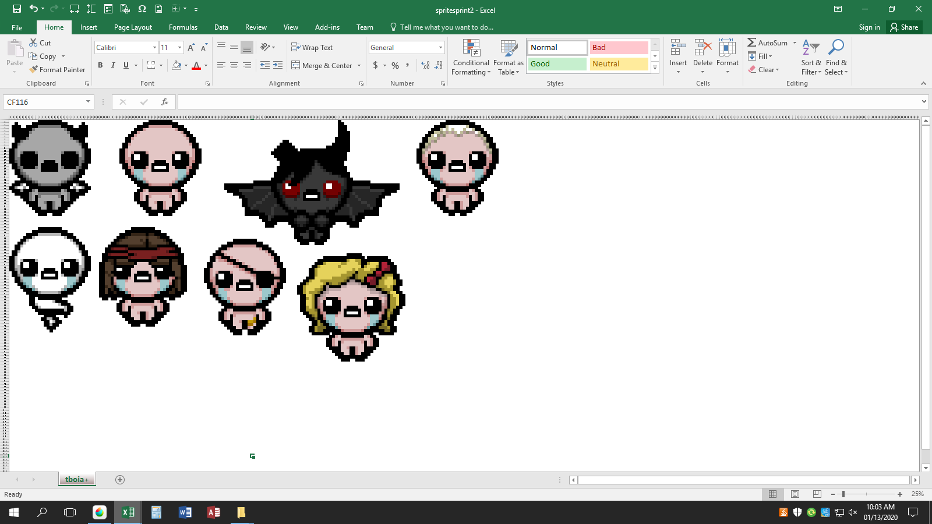Apply Percent Style
The width and height of the screenshot is (932, 524).
pyautogui.click(x=396, y=65)
